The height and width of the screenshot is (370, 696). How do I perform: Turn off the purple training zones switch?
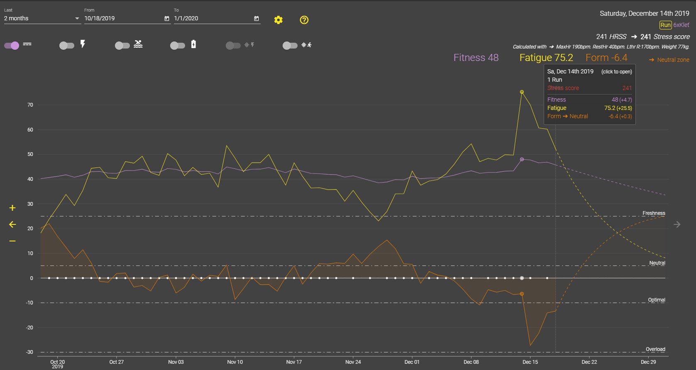point(12,45)
